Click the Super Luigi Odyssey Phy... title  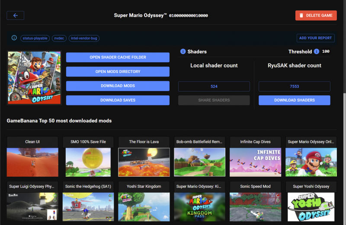(x=32, y=187)
